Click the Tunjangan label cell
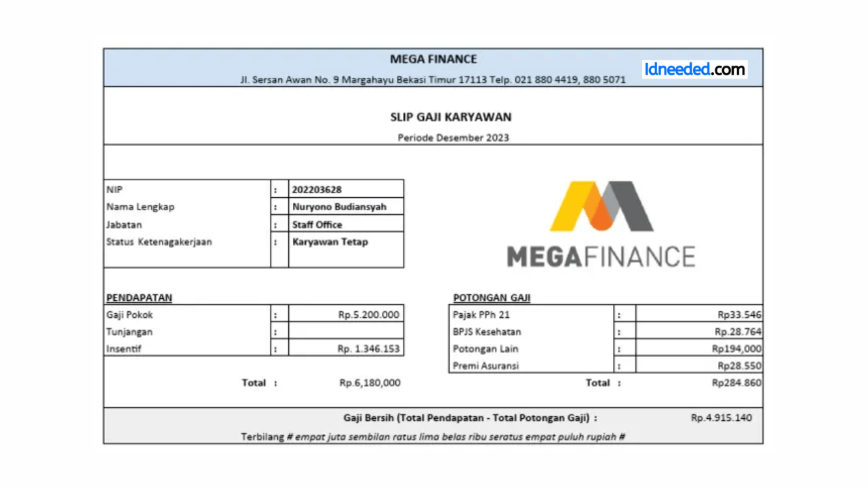This screenshot has height=488, width=868. pyautogui.click(x=187, y=331)
